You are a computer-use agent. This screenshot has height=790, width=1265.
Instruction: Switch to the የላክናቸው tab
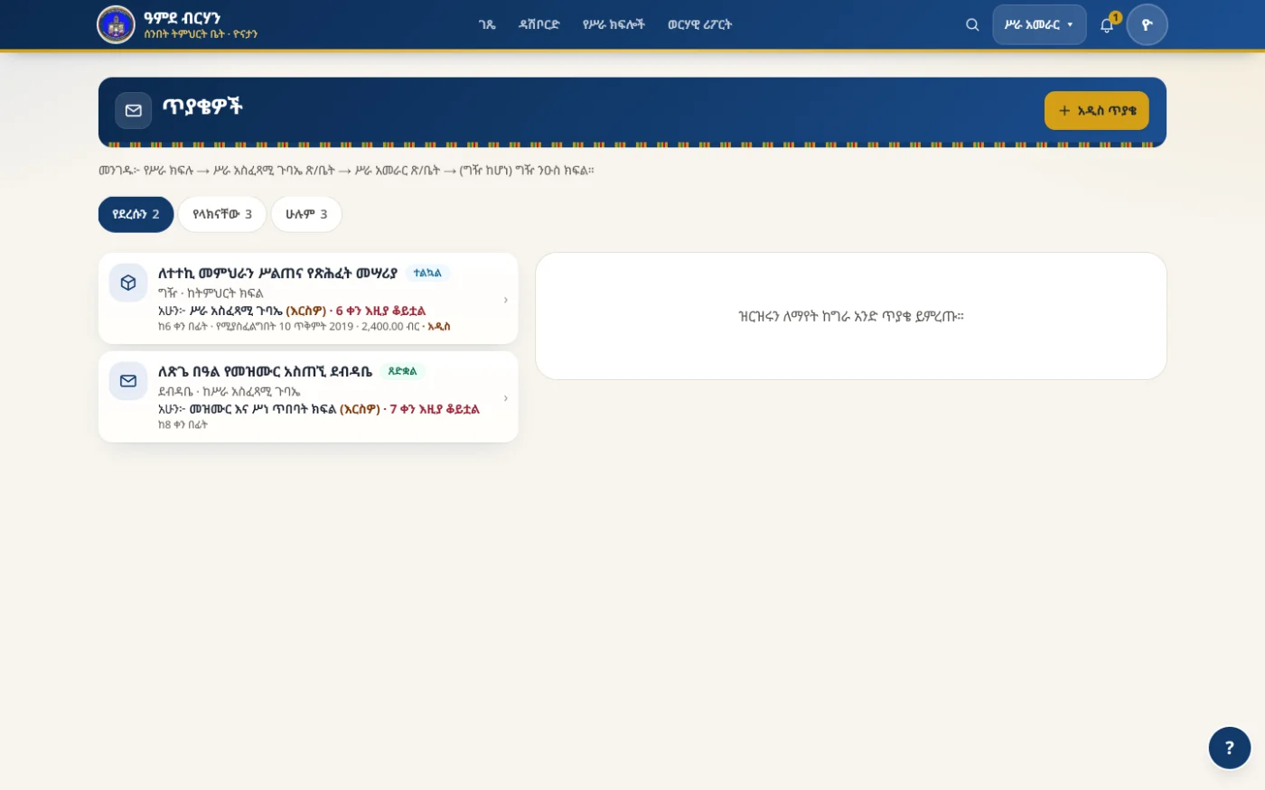tap(222, 214)
